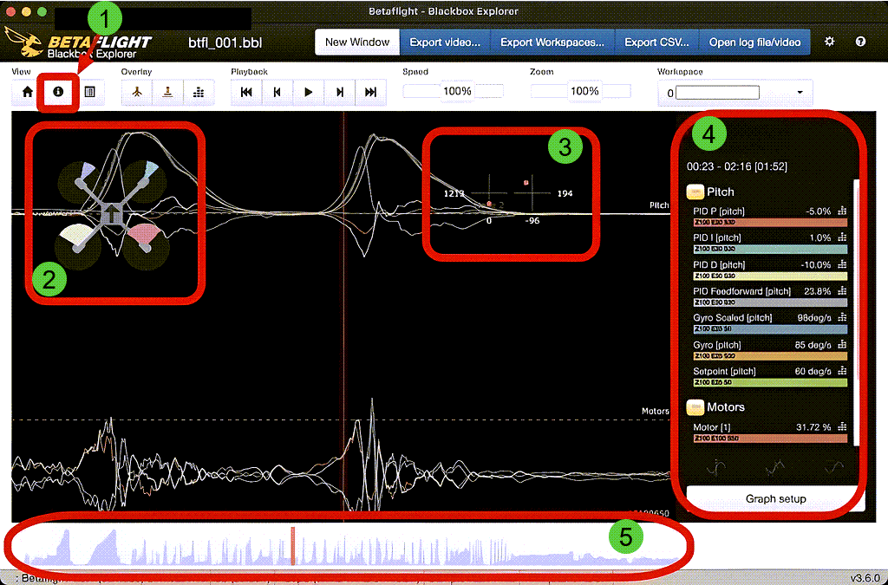
Task: Click the 00:23 - 02:16 [01:52] time range
Action: [x=737, y=166]
